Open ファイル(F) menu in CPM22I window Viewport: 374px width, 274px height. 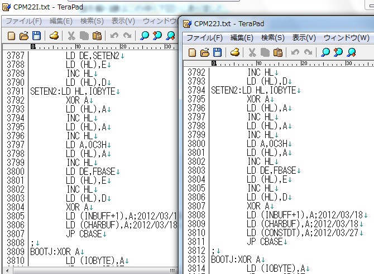pos(23,21)
